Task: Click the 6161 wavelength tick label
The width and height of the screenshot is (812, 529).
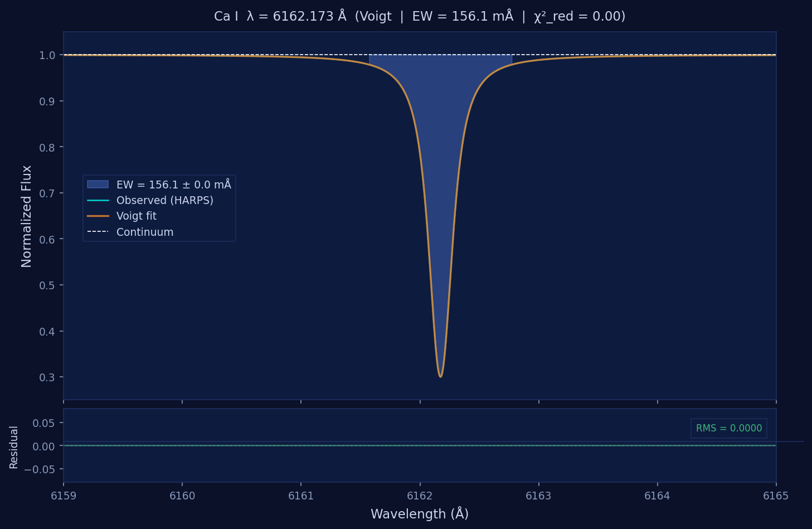Action: pos(301,496)
